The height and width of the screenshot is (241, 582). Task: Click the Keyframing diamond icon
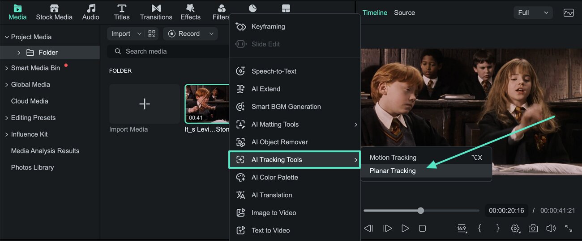[x=241, y=26]
